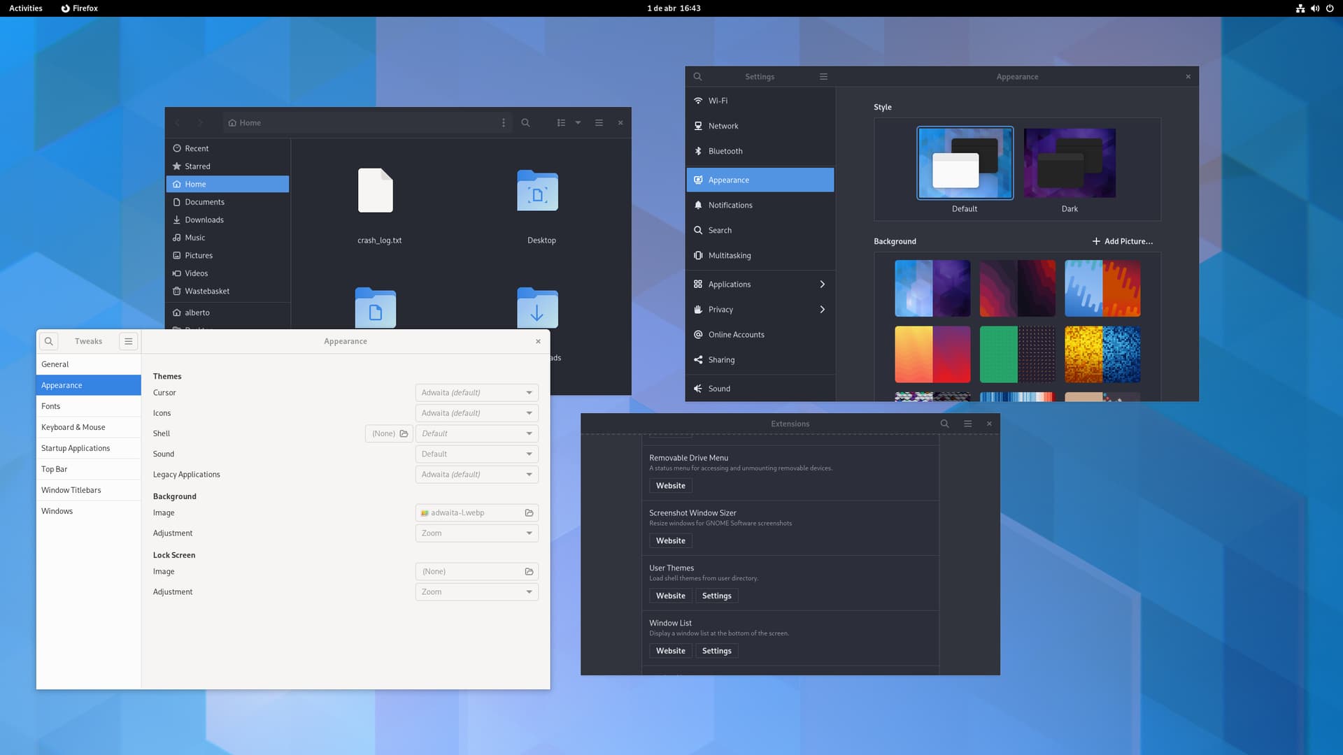Select Fonts in Tweaks sidebar

click(88, 406)
